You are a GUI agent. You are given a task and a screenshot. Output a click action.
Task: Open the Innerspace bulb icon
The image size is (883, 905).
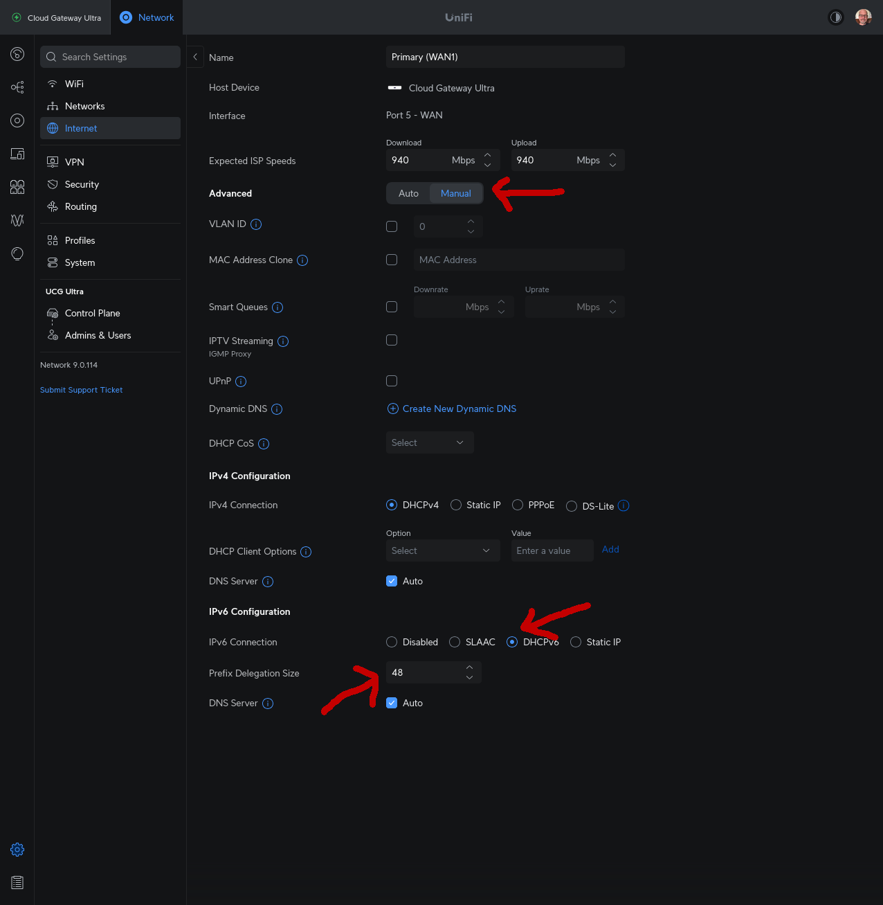tap(17, 253)
